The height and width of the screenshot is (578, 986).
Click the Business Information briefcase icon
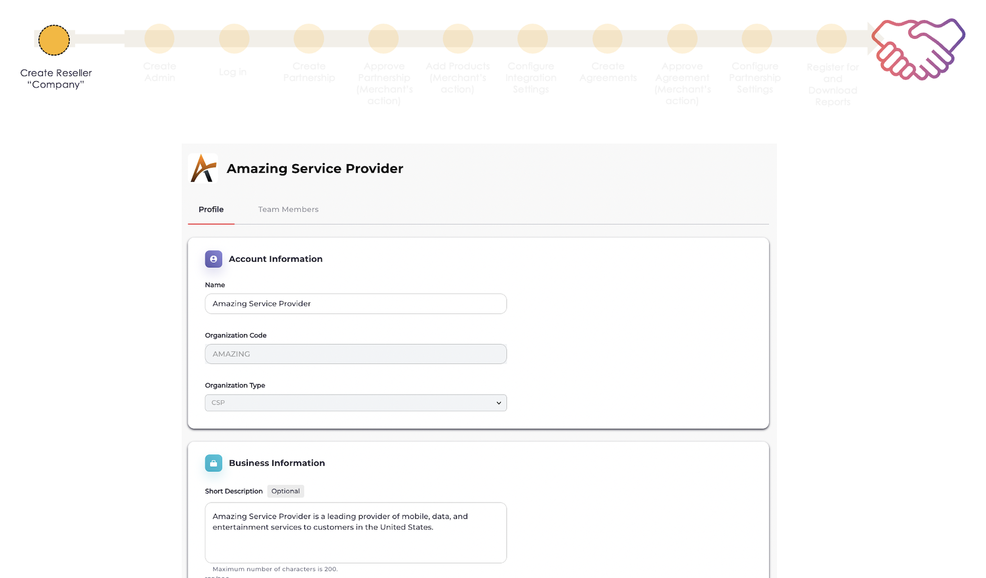[x=214, y=463]
